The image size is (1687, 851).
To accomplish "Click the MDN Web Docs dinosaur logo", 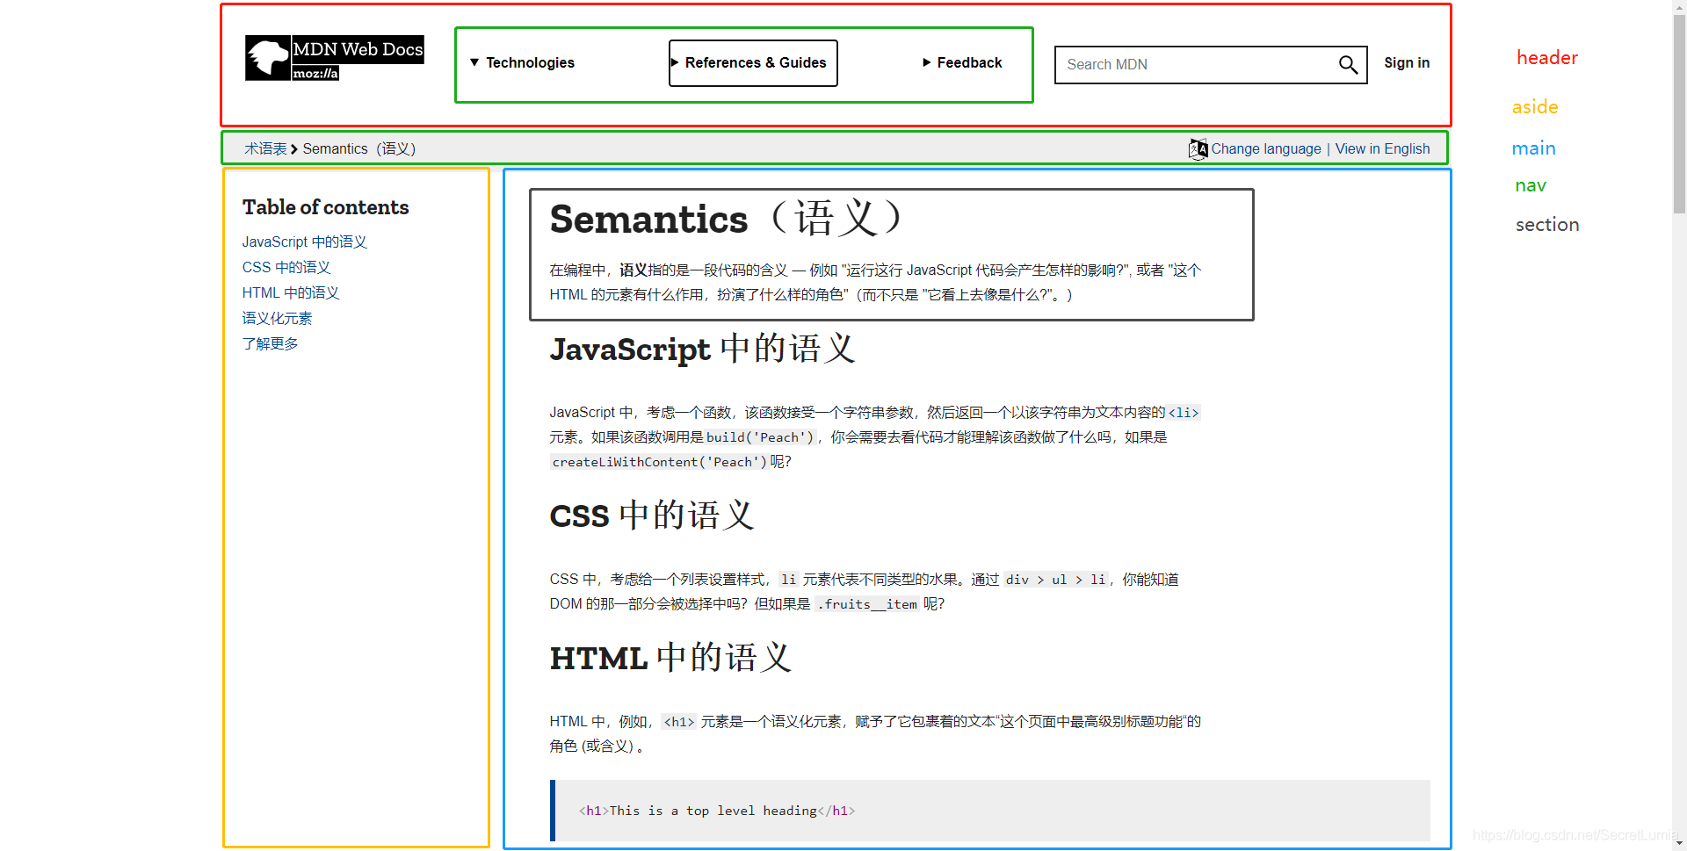I will [334, 58].
